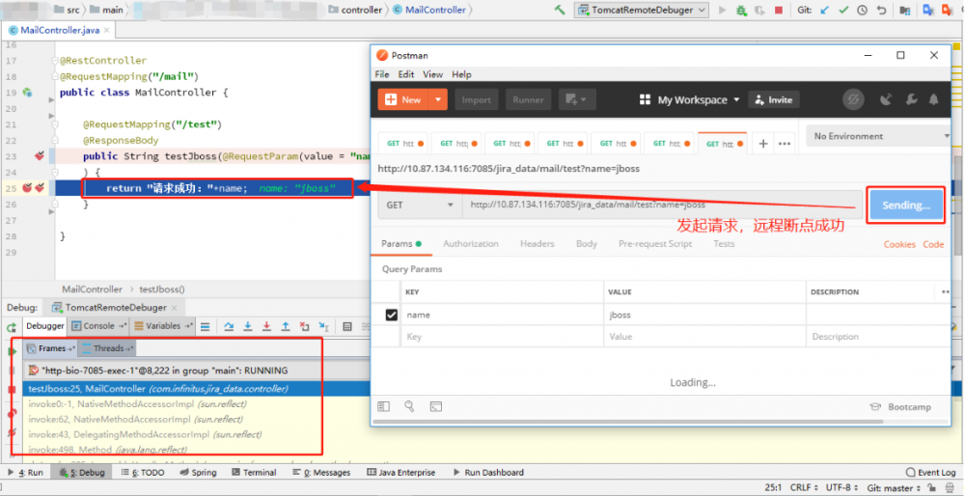The width and height of the screenshot is (965, 496).
Task: Close the MailController.java editor tab
Action: [106, 30]
